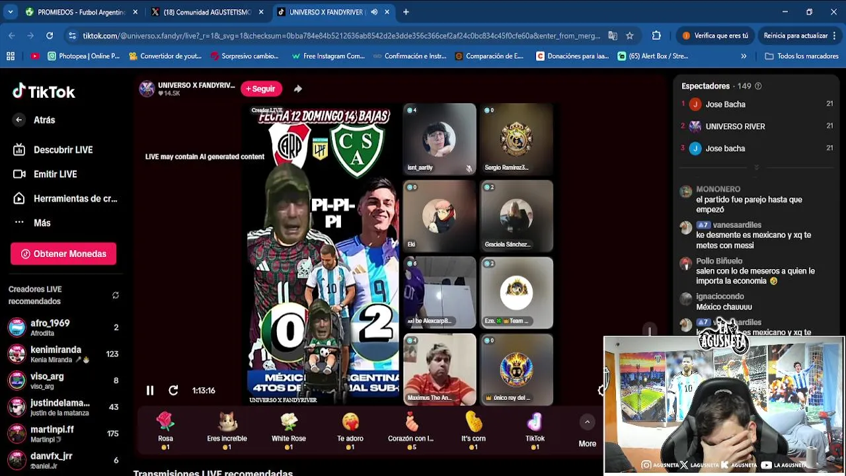This screenshot has width=846, height=476.
Task: Go back in browser history
Action: [12, 36]
